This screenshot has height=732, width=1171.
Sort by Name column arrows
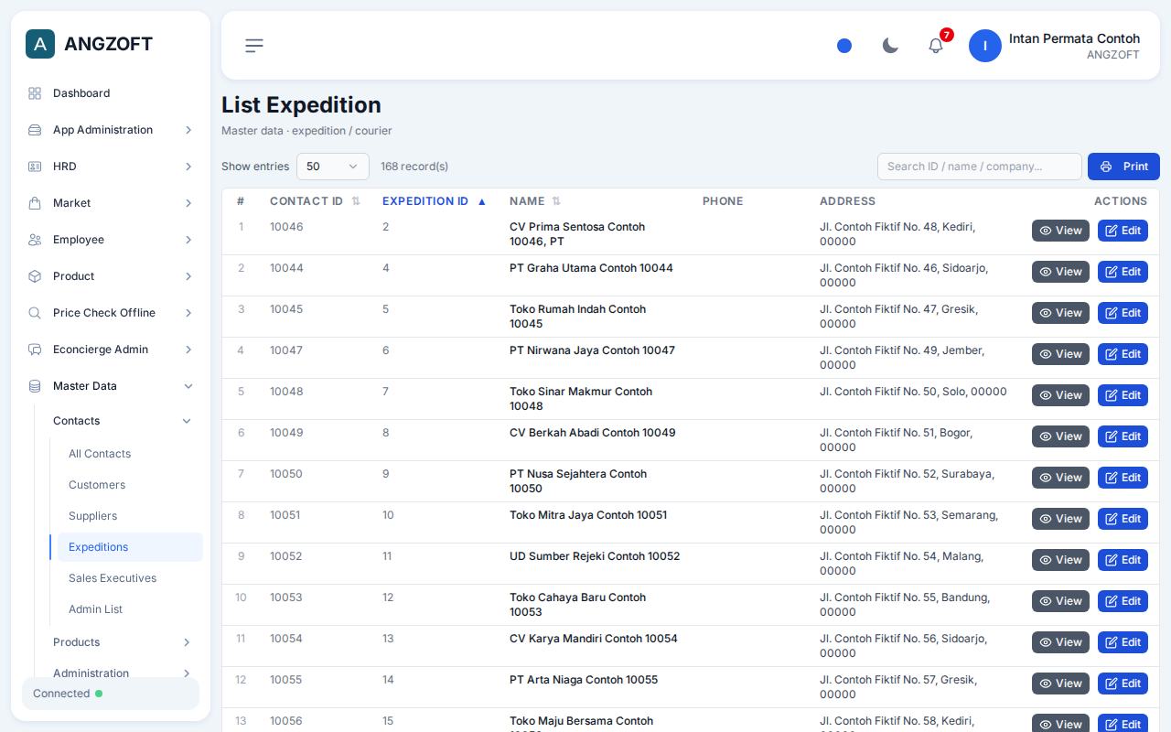tap(556, 201)
